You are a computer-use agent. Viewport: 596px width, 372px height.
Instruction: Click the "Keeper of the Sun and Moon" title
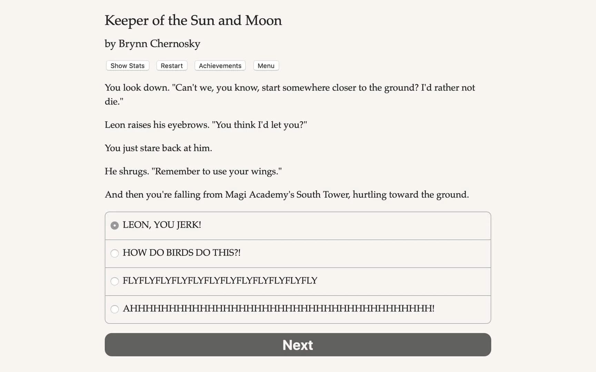[193, 21]
